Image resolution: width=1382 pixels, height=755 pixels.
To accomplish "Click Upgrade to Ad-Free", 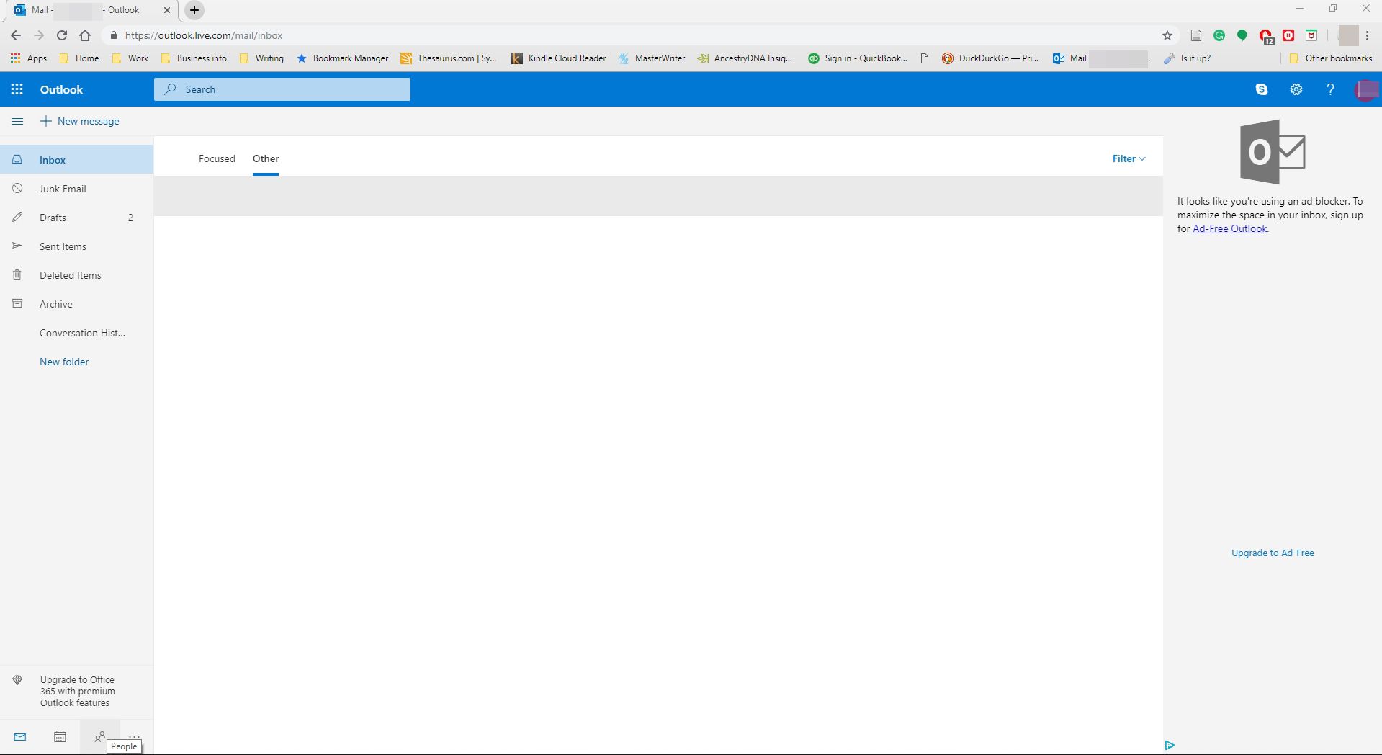I will tap(1273, 553).
